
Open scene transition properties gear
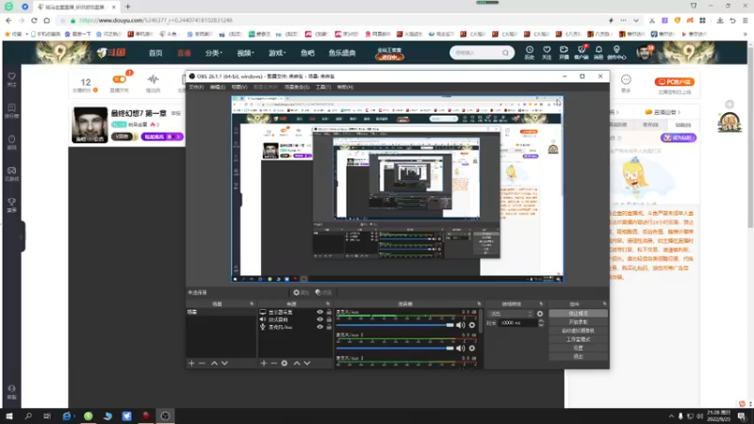(x=540, y=314)
